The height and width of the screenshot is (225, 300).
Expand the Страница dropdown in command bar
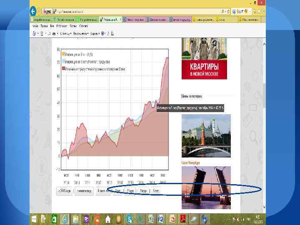(66, 34)
